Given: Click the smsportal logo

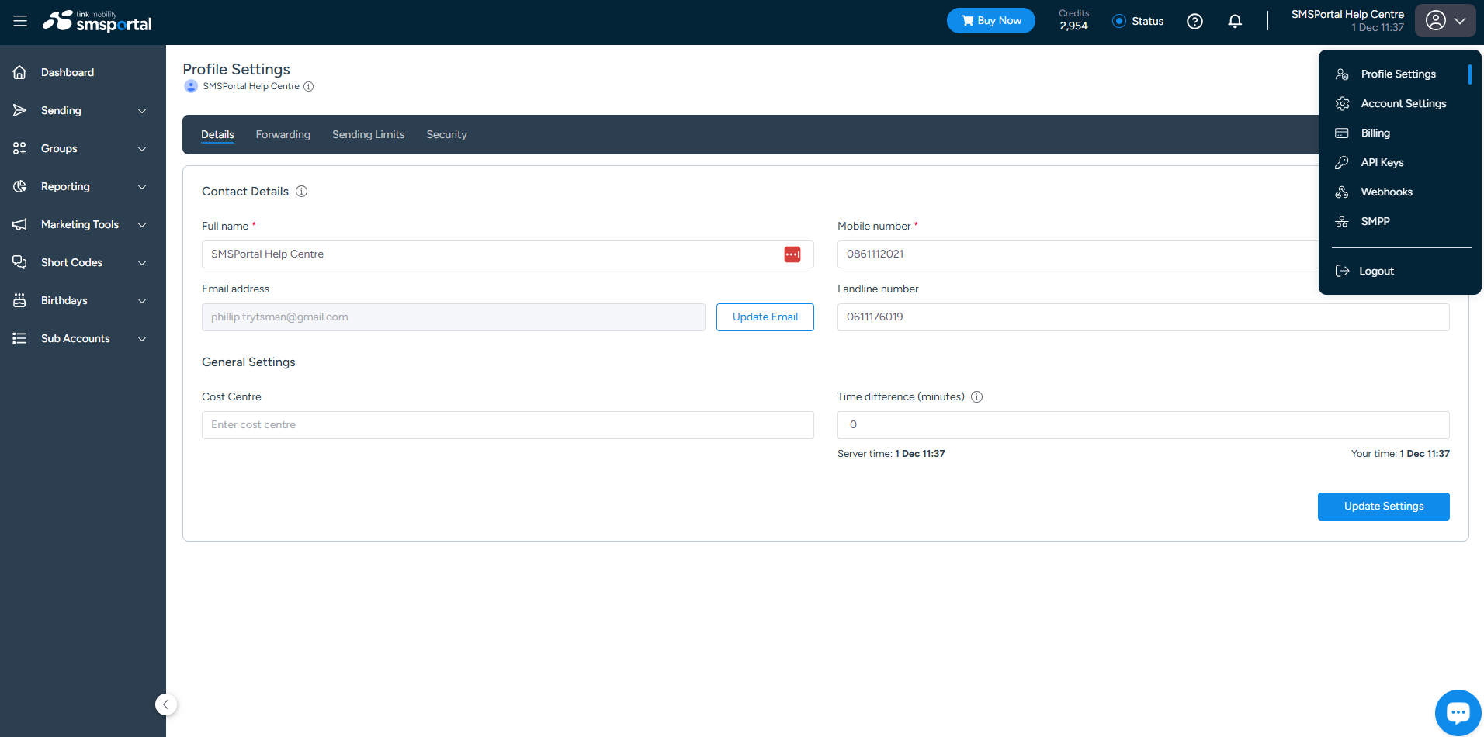Looking at the screenshot, I should click(x=97, y=21).
